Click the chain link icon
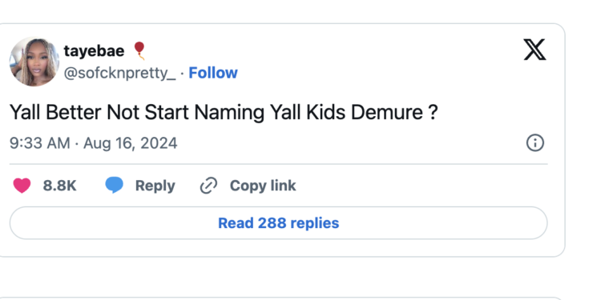This screenshot has width=601, height=300. [209, 186]
